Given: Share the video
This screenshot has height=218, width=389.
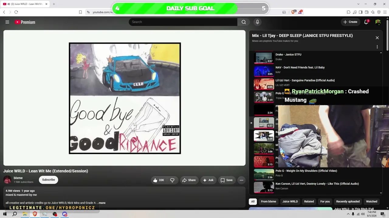Looking at the screenshot, I should point(189,180).
